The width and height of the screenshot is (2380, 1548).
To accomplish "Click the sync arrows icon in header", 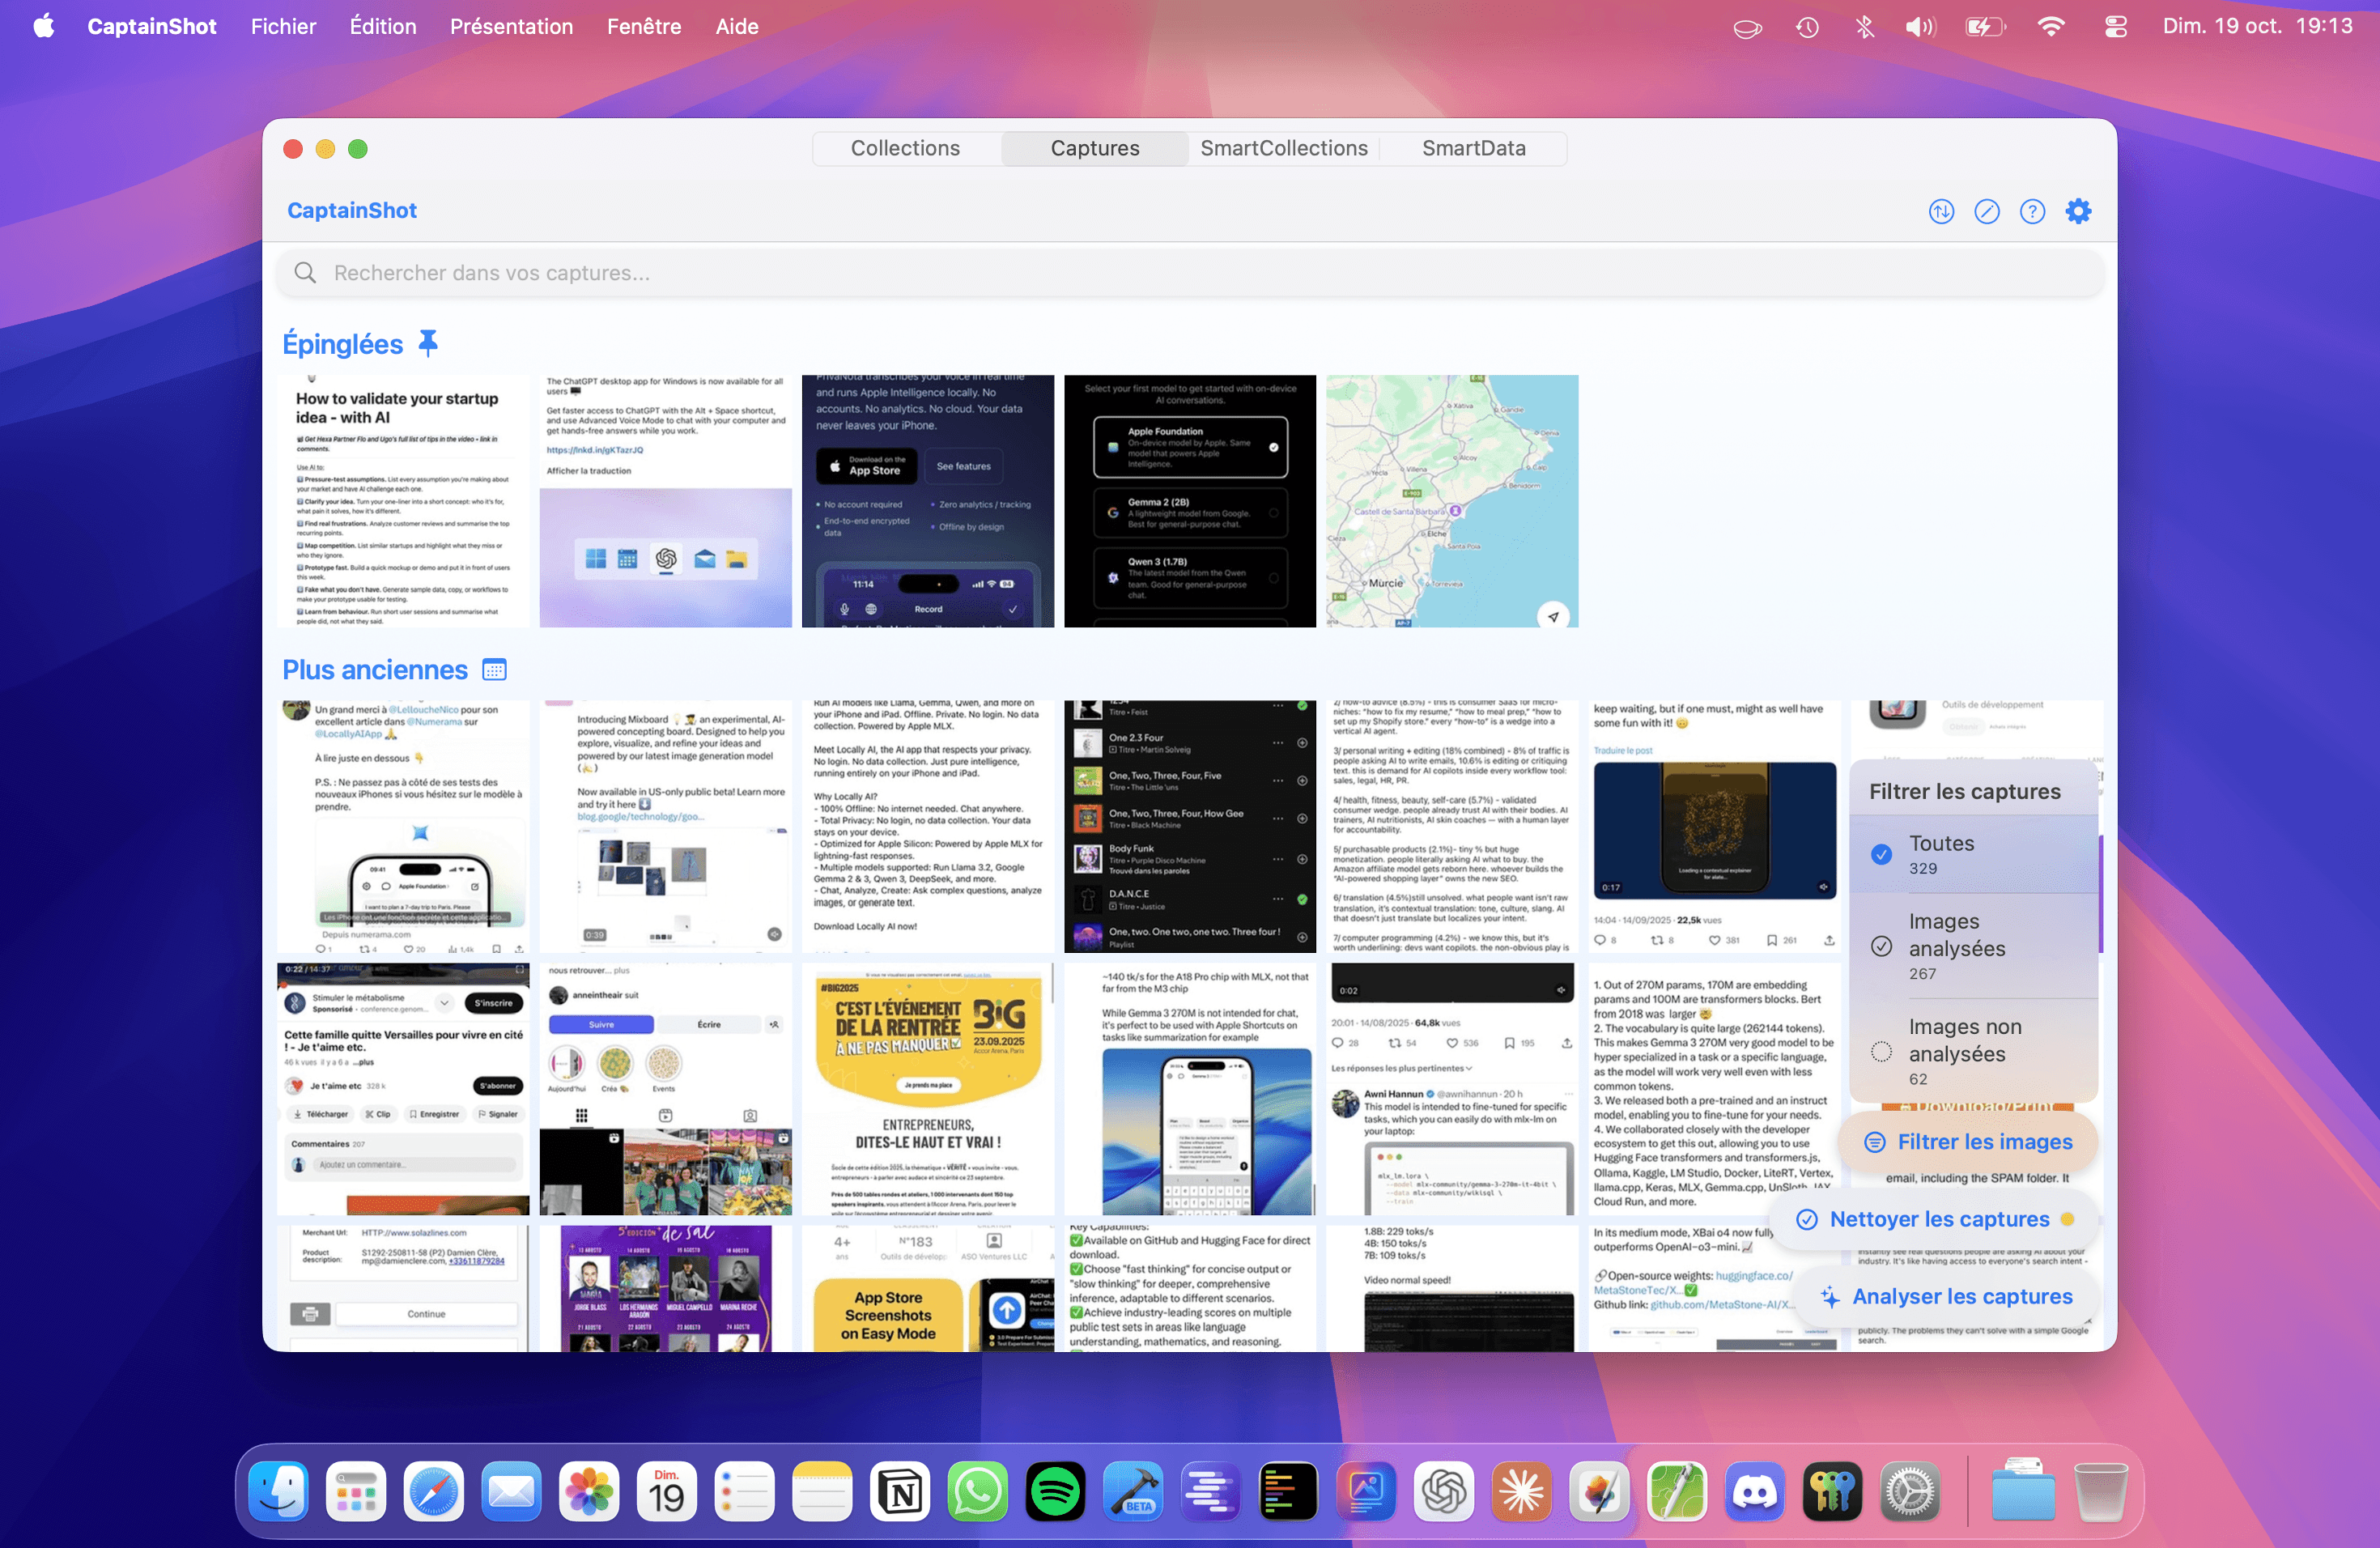I will [1941, 211].
